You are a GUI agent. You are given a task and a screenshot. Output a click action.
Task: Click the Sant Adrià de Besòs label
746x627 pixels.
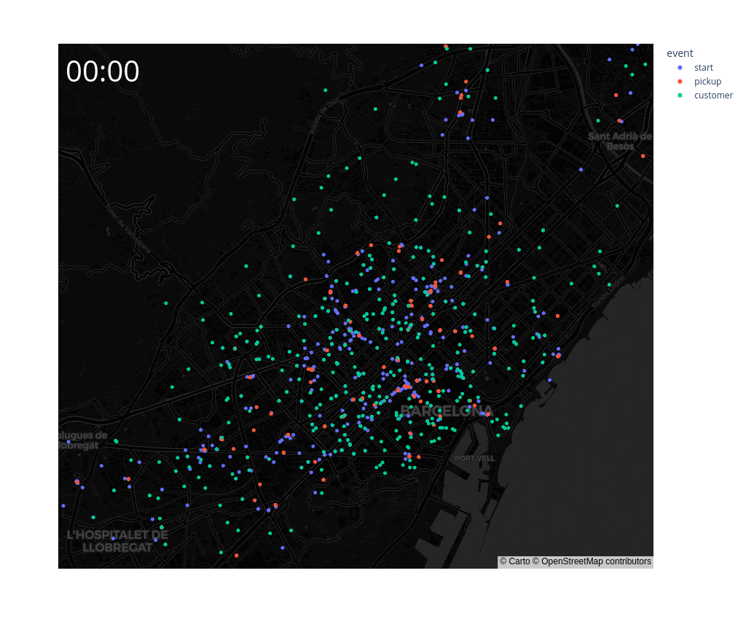click(x=620, y=140)
